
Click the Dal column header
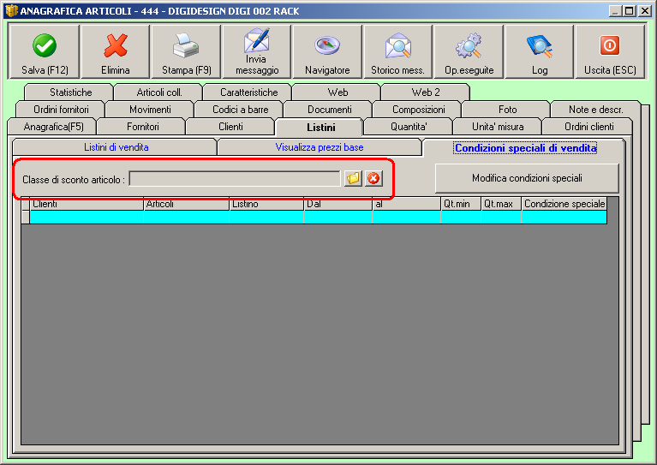pos(338,204)
